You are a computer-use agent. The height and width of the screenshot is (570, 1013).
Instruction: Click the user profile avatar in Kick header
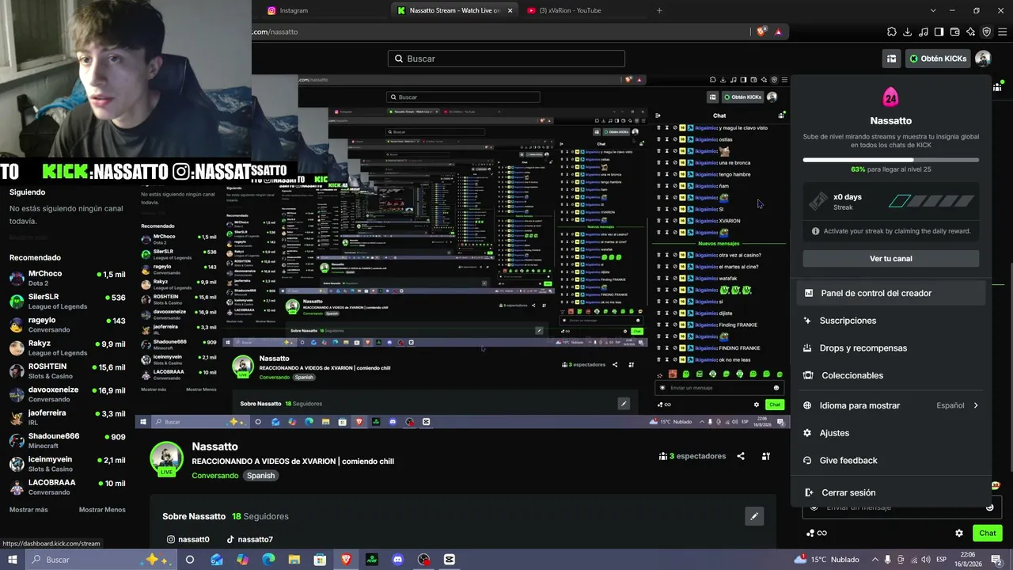[983, 59]
